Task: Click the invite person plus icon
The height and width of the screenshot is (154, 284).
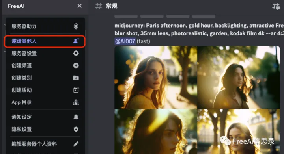Action: tap(76, 41)
